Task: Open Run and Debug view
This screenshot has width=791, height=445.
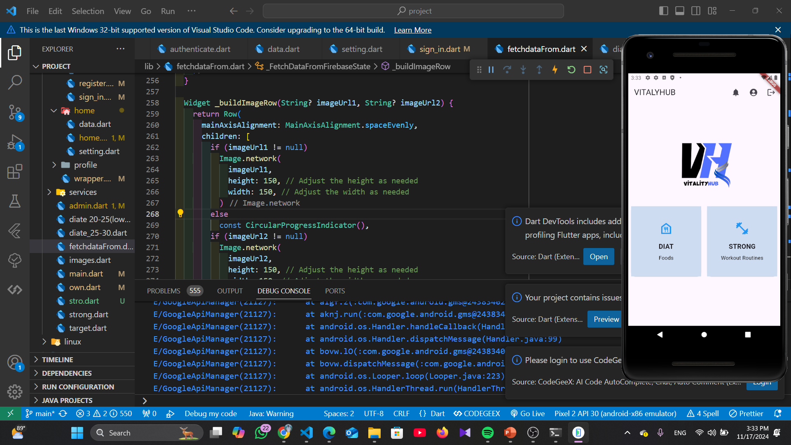Action: [15, 142]
